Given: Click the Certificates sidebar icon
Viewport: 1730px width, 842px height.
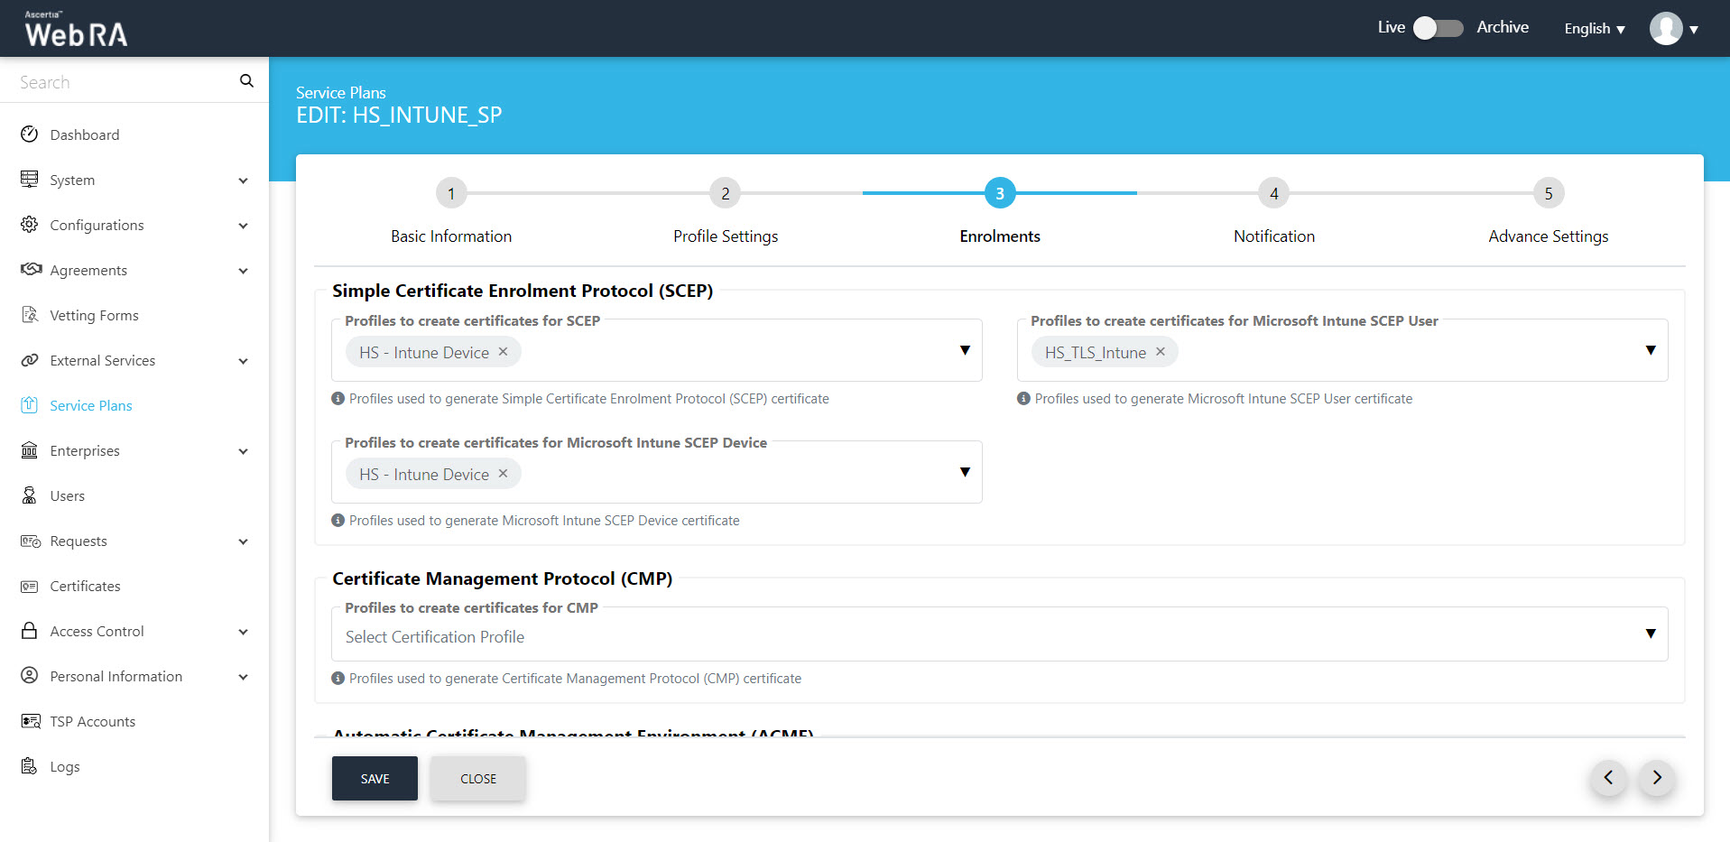Looking at the screenshot, I should click(30, 586).
